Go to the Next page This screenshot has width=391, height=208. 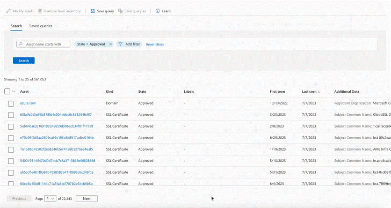pyautogui.click(x=86, y=198)
